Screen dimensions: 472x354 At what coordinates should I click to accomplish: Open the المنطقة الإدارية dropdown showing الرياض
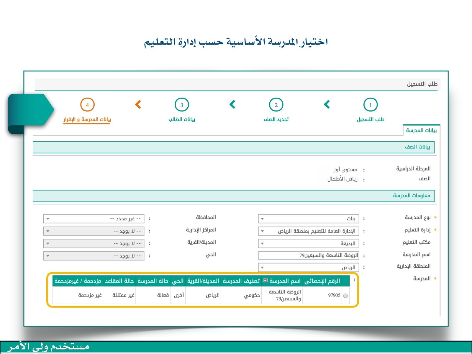[x=309, y=268]
